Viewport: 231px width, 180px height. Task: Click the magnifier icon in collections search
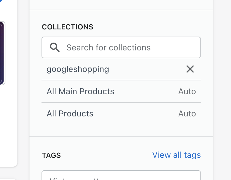(x=54, y=47)
